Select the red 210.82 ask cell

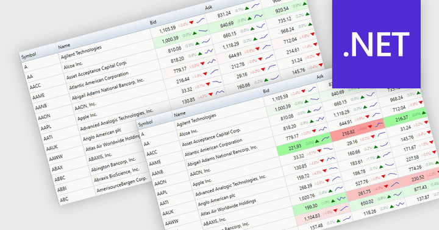point(358,129)
